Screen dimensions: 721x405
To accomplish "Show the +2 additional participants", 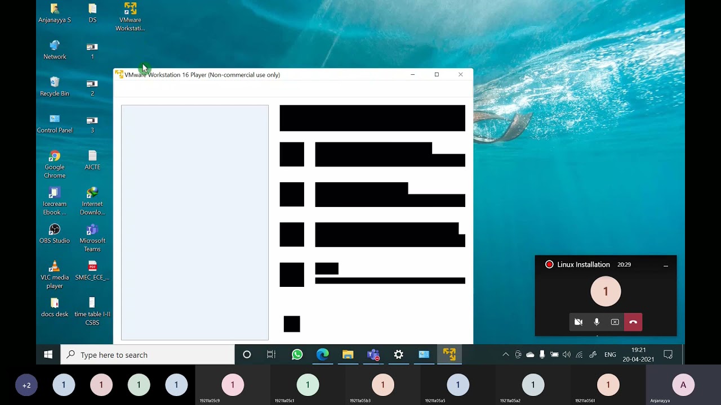I will point(26,385).
